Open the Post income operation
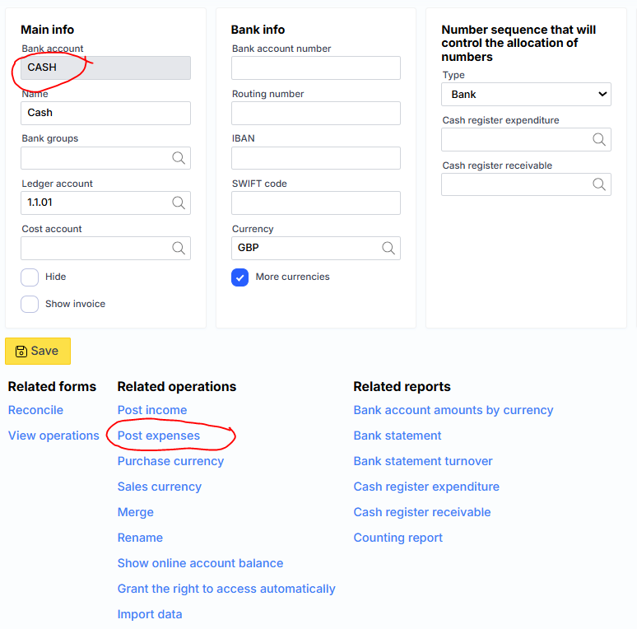This screenshot has height=629, width=637. point(152,410)
